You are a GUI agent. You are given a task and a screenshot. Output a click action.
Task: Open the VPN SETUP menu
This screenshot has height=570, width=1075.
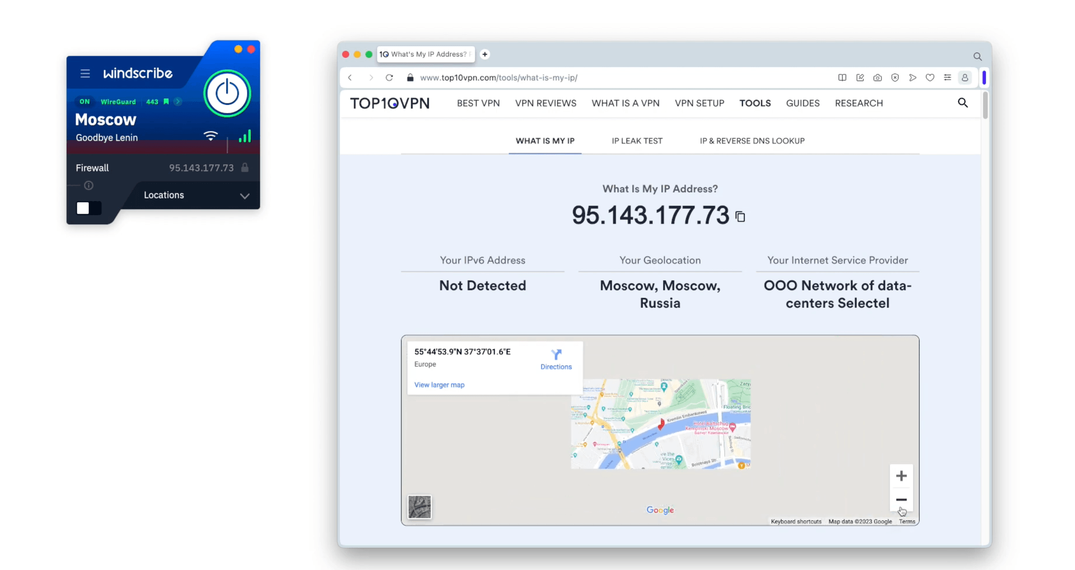point(700,103)
